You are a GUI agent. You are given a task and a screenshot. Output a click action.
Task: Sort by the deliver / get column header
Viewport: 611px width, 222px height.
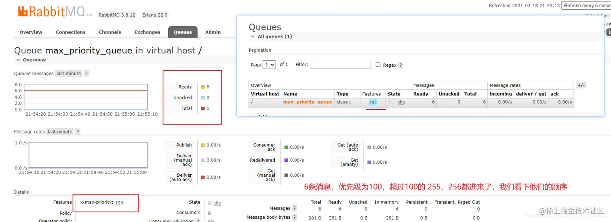tap(531, 94)
